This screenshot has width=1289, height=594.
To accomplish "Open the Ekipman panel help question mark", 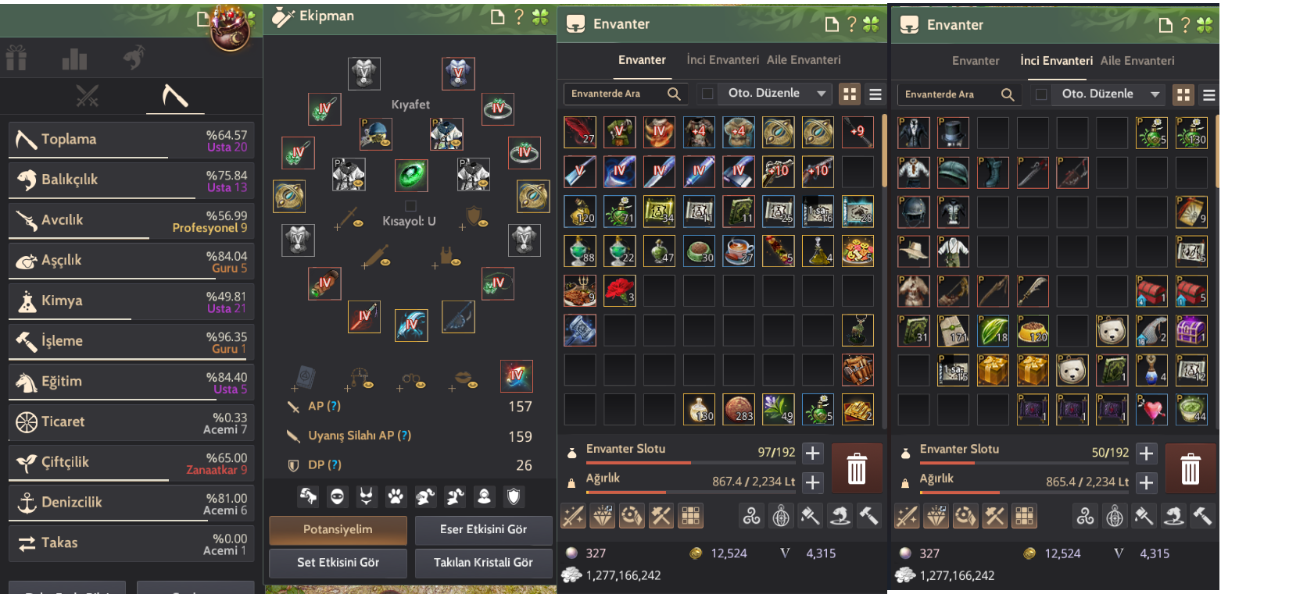I will 519,17.
